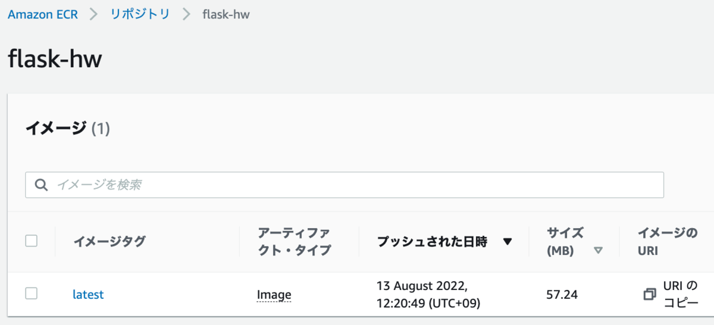Click the chevron after Amazon ECR breadcrumb
Image resolution: width=714 pixels, height=325 pixels.
pyautogui.click(x=93, y=15)
